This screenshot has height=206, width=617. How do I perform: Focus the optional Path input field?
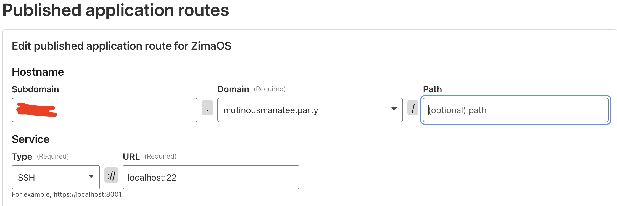pyautogui.click(x=515, y=110)
